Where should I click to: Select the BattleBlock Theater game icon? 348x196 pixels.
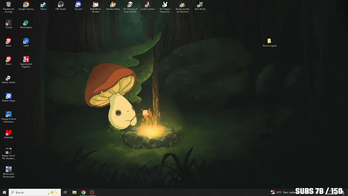[96, 7]
